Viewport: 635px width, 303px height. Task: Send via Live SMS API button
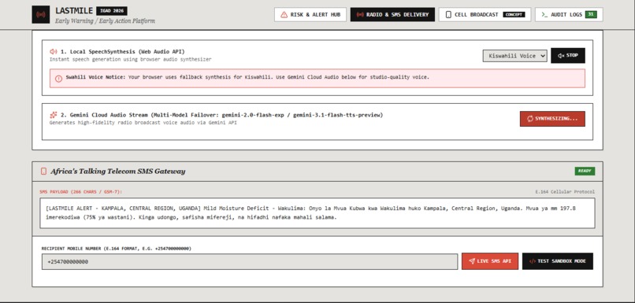click(489, 261)
